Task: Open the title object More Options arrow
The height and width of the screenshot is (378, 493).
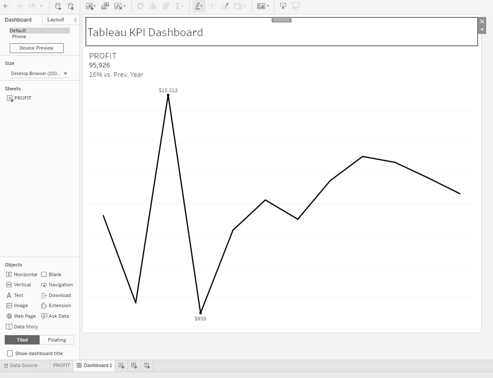Action: tap(482, 30)
